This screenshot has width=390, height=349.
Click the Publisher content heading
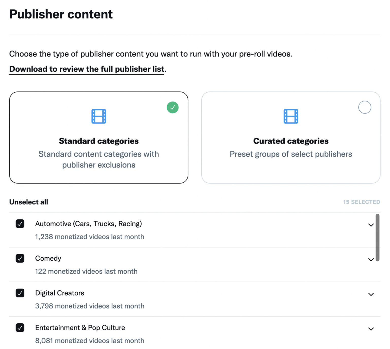tap(61, 14)
